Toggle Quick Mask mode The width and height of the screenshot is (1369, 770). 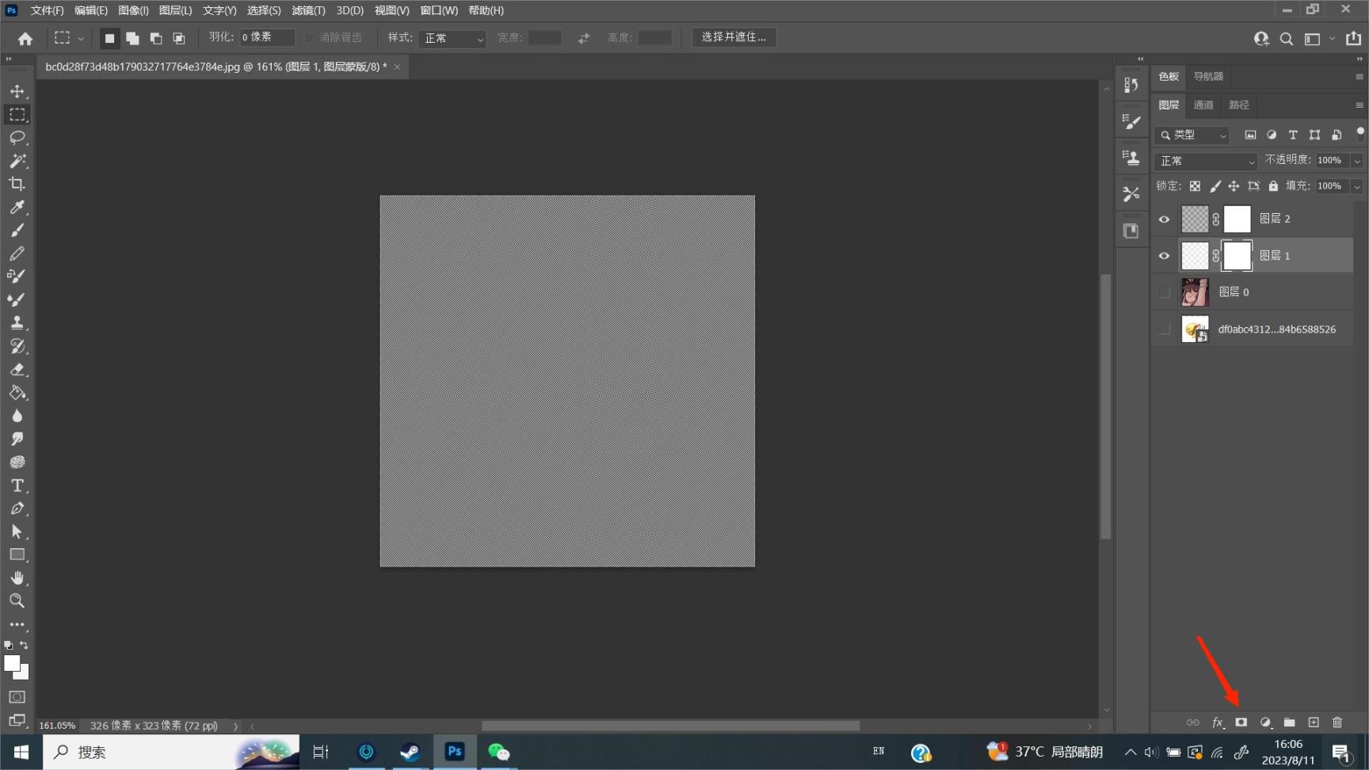click(x=17, y=697)
